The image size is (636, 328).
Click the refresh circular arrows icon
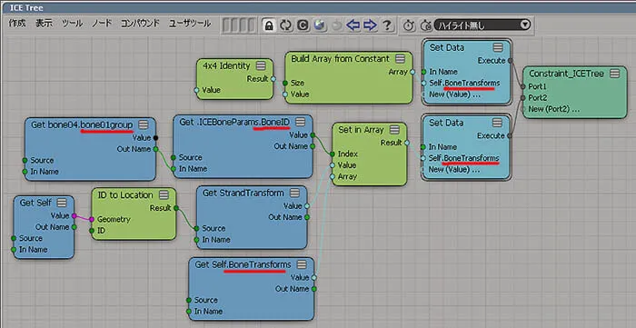click(285, 25)
